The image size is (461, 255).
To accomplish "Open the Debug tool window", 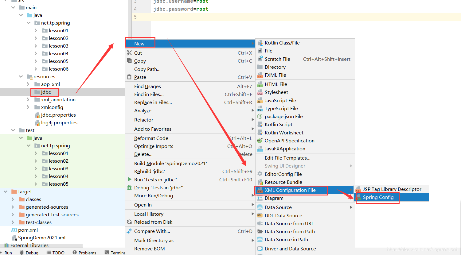I will [29, 253].
